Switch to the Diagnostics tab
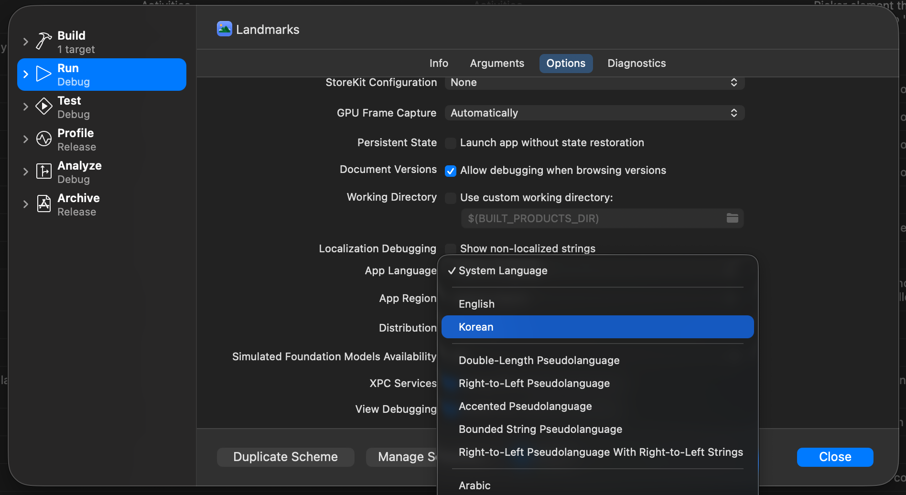Viewport: 906px width, 495px height. pos(636,63)
